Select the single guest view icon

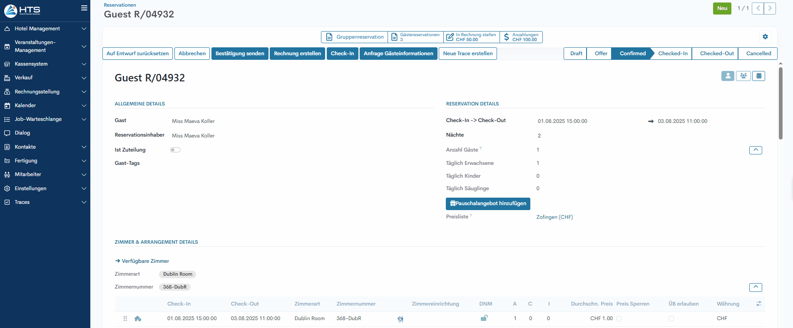[728, 76]
